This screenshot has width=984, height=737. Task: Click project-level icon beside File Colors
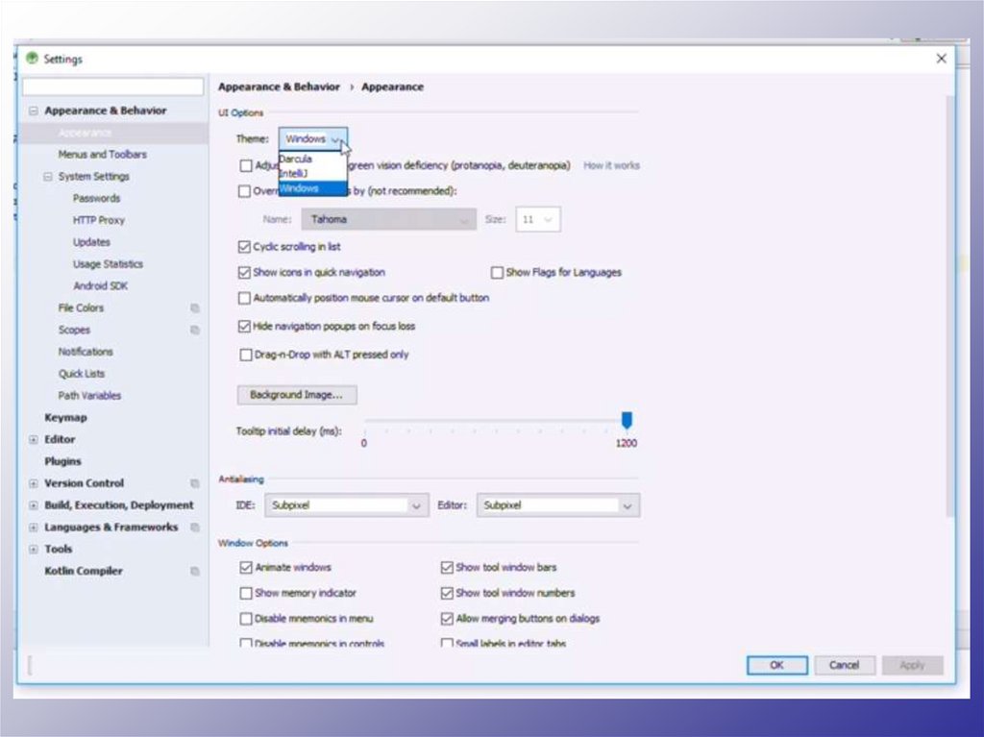click(x=194, y=308)
